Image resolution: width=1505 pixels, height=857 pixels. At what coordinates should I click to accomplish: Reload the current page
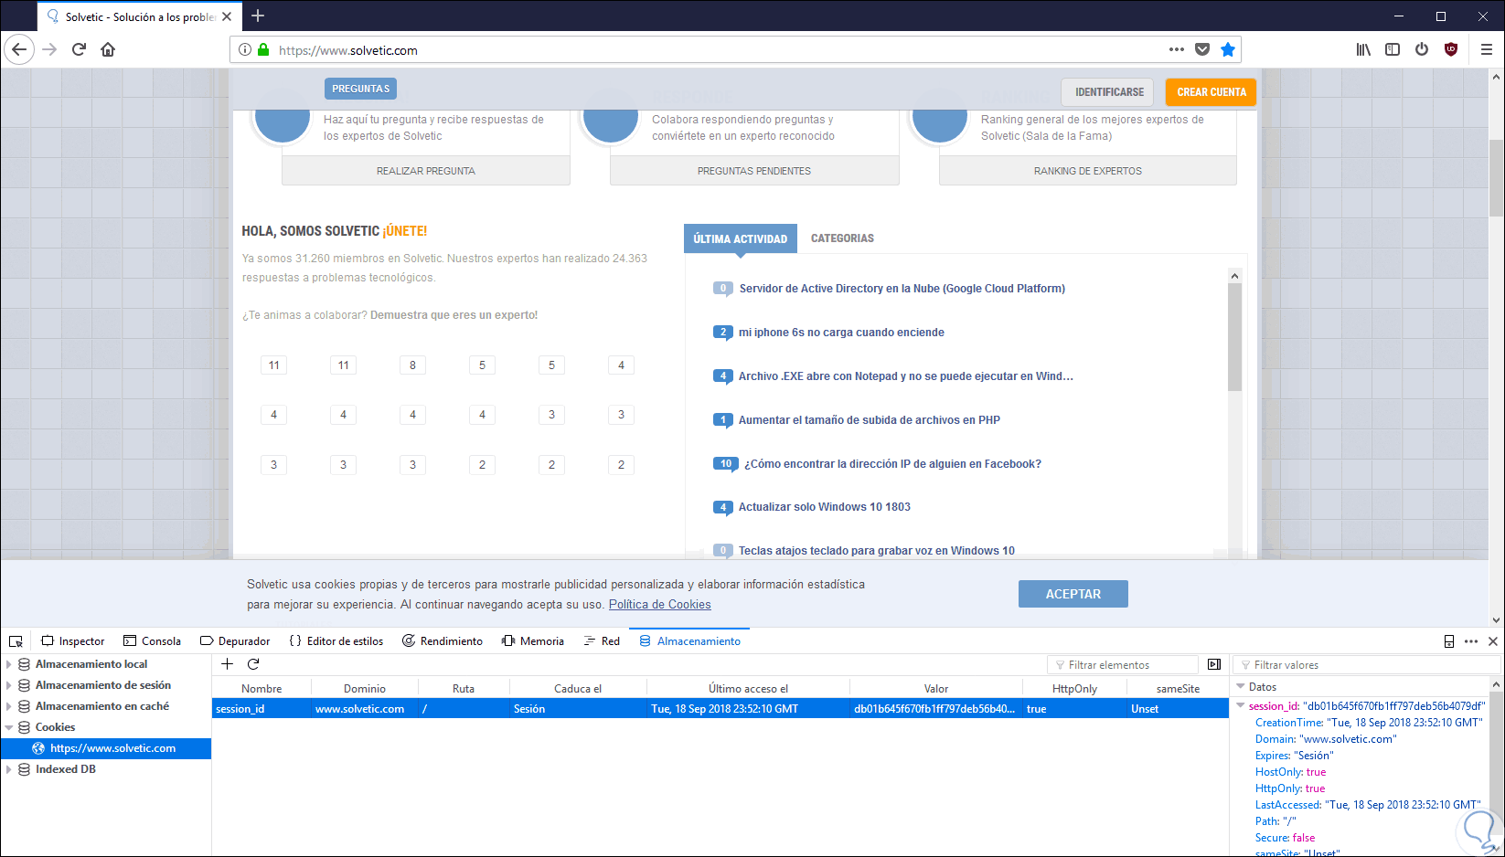pyautogui.click(x=79, y=49)
